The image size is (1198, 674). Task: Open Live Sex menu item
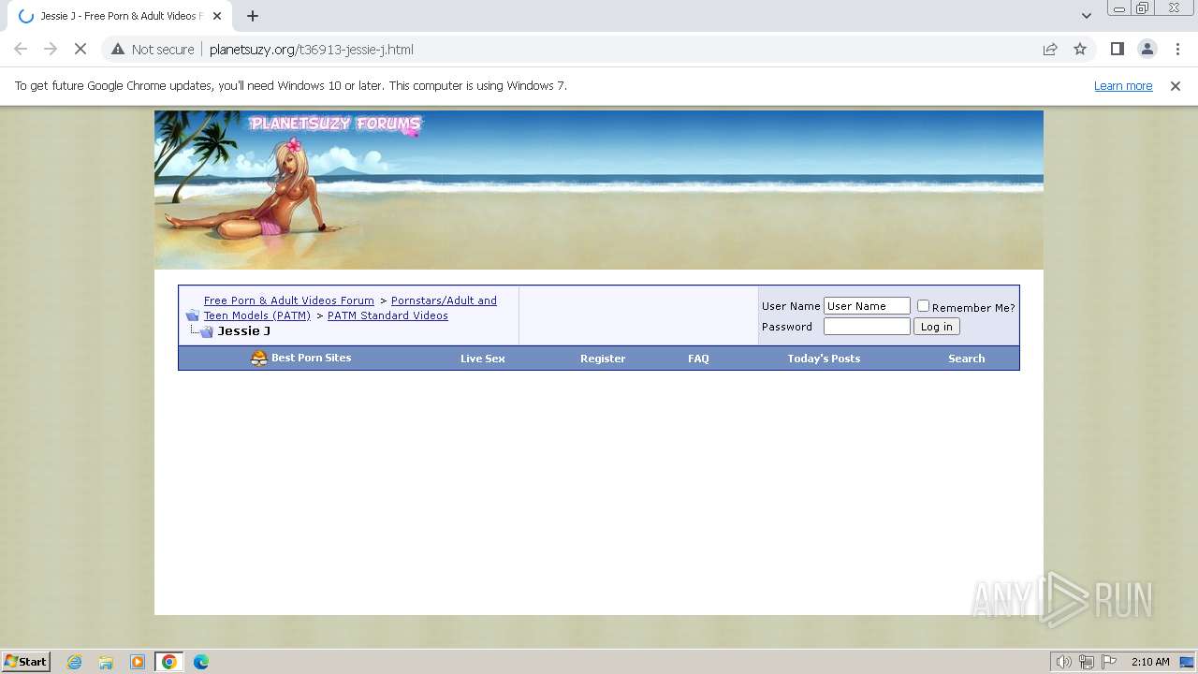[x=482, y=359]
